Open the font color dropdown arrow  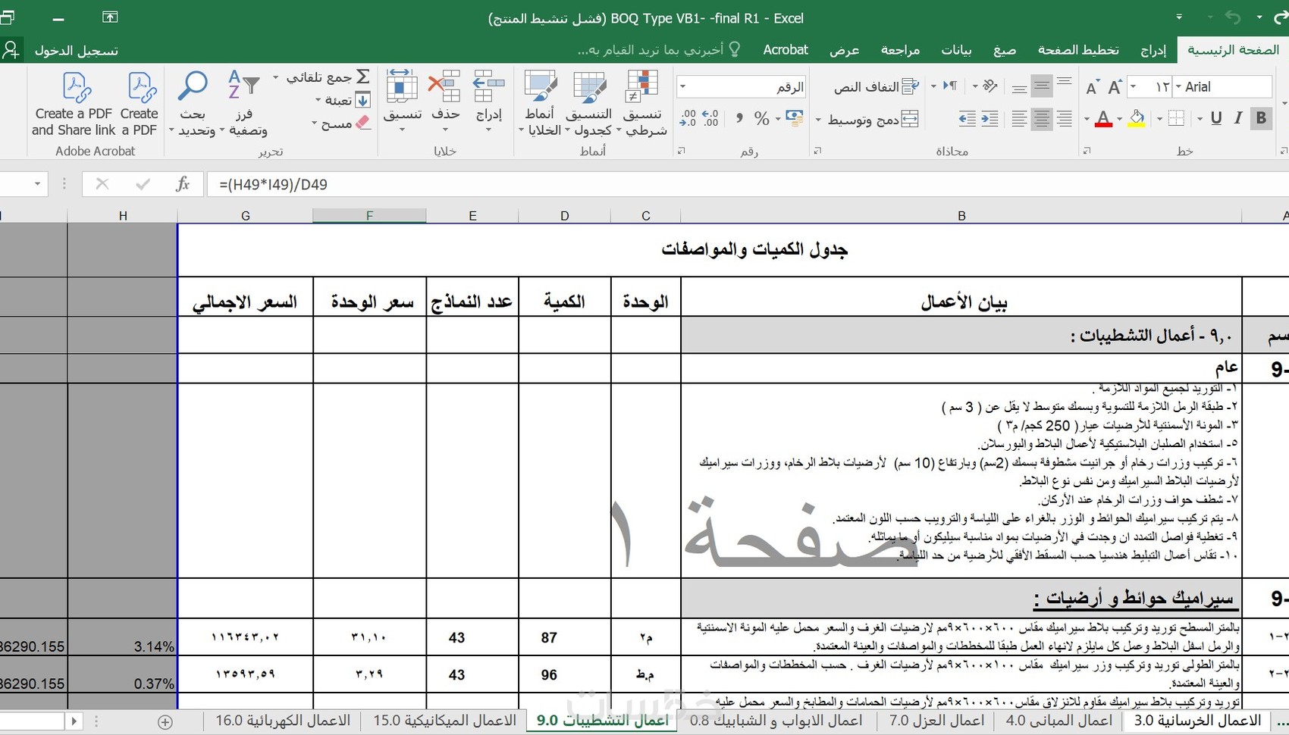pyautogui.click(x=1086, y=119)
